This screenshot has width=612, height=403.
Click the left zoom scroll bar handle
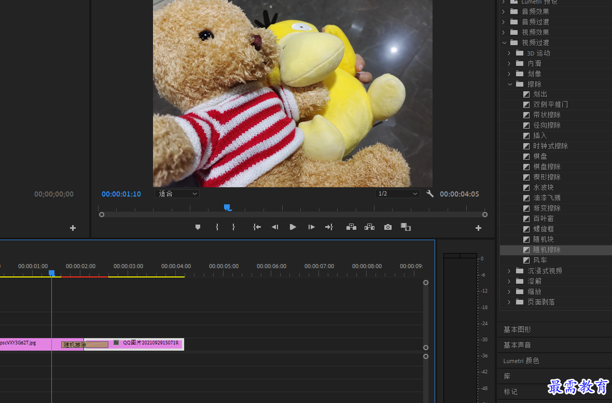tap(102, 214)
